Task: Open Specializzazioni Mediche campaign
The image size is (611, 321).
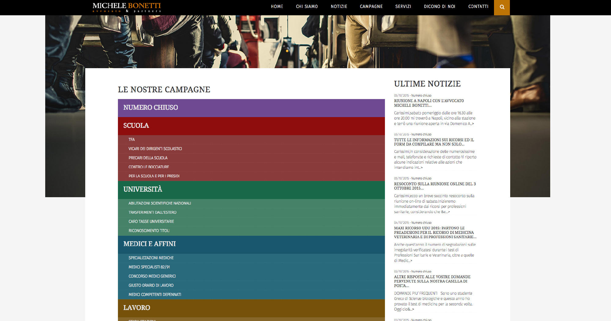Action: coord(151,258)
